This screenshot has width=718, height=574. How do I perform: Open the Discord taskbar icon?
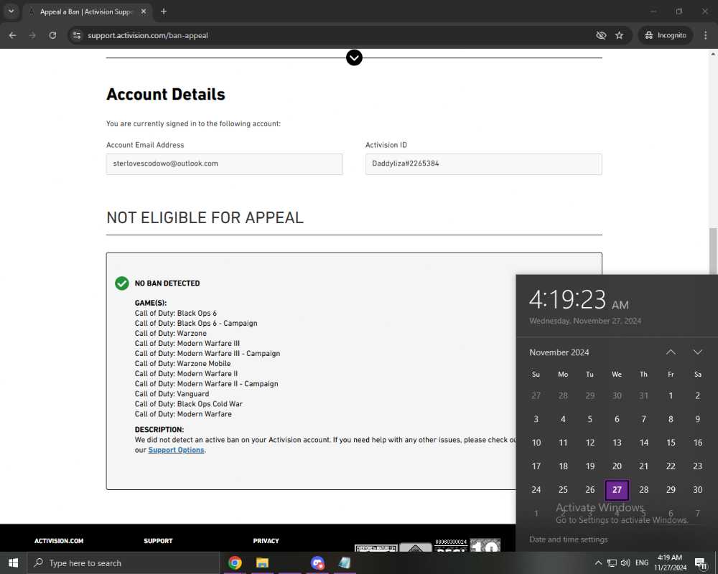click(317, 563)
